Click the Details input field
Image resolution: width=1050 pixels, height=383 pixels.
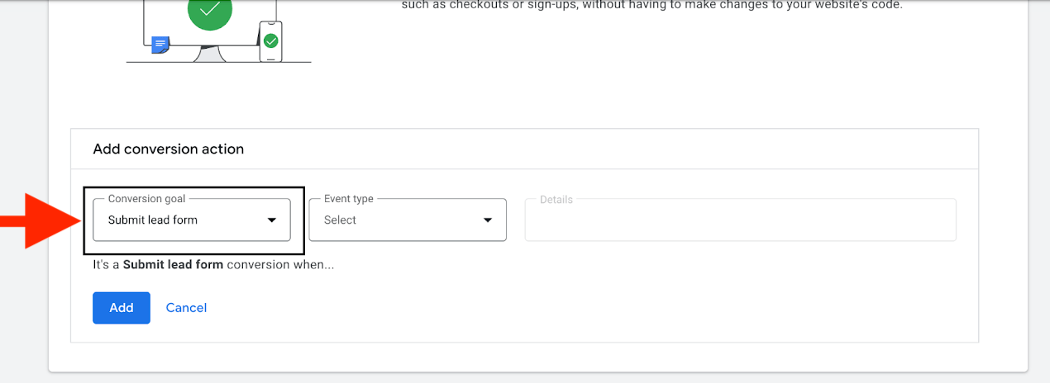[740, 220]
